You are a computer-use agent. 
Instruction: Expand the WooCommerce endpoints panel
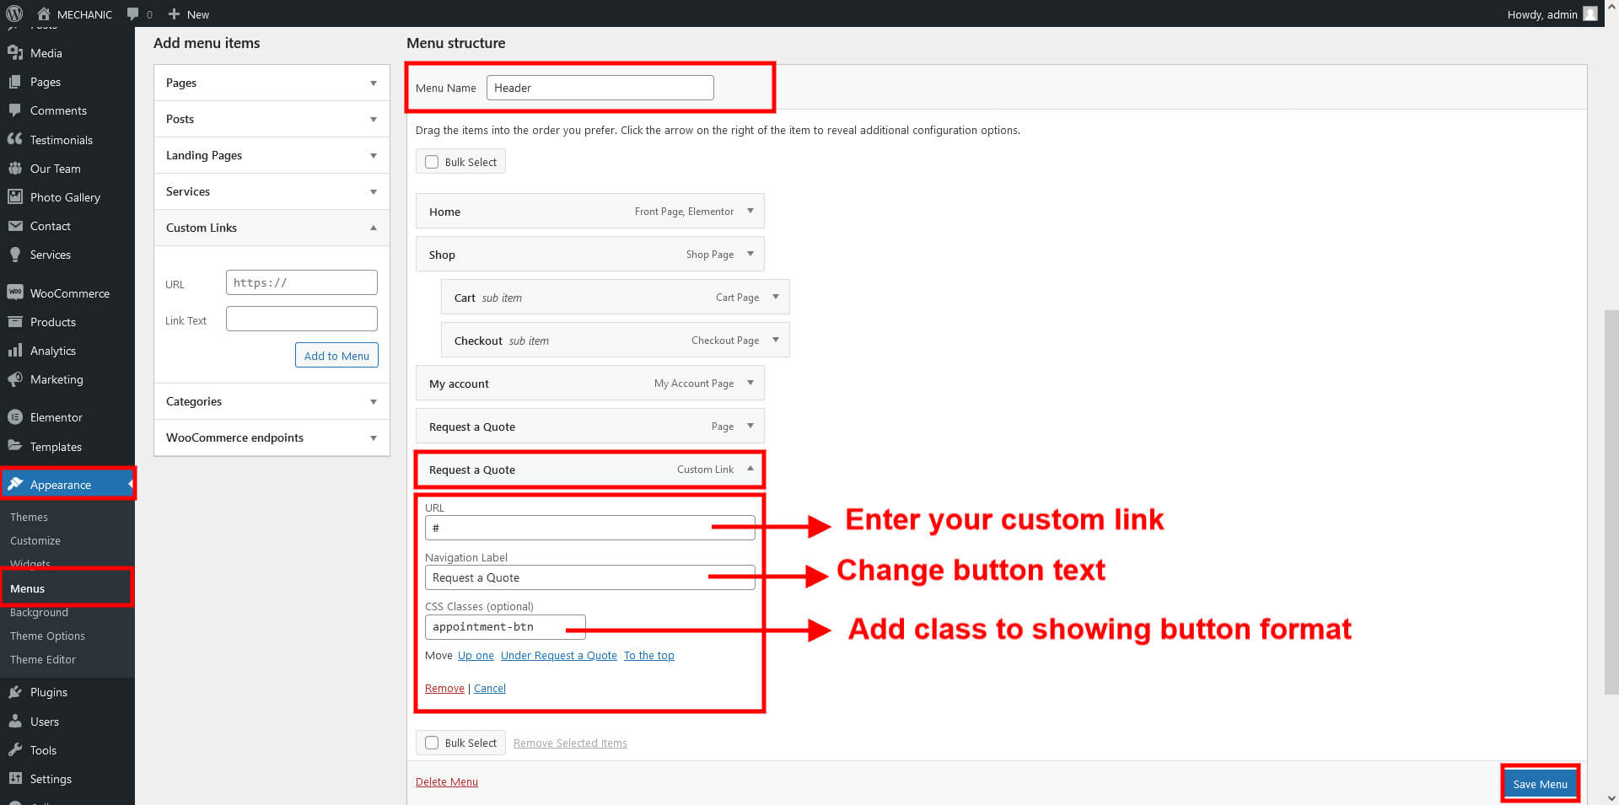click(373, 437)
